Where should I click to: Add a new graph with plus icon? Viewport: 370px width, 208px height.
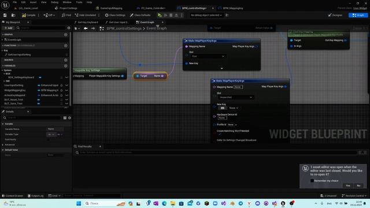point(65,35)
